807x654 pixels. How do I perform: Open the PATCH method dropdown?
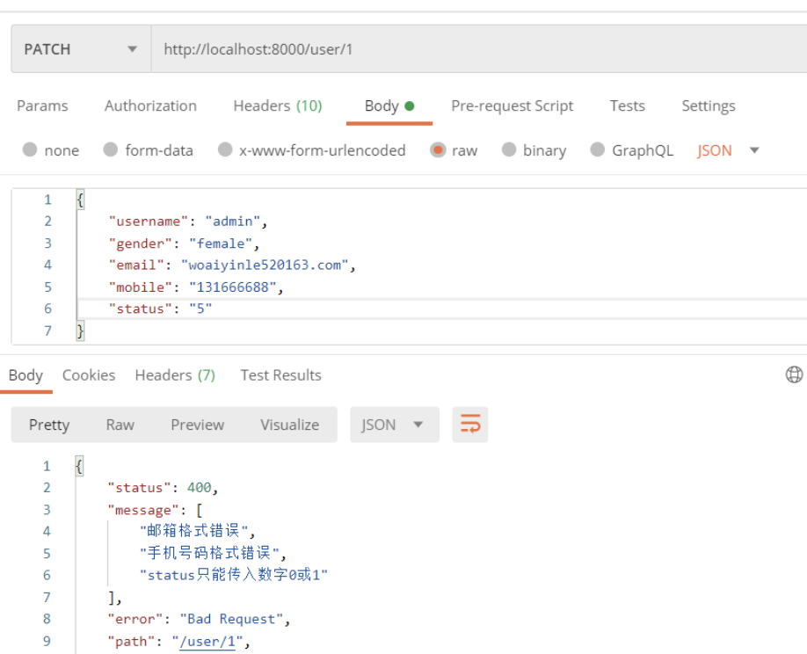(81, 49)
